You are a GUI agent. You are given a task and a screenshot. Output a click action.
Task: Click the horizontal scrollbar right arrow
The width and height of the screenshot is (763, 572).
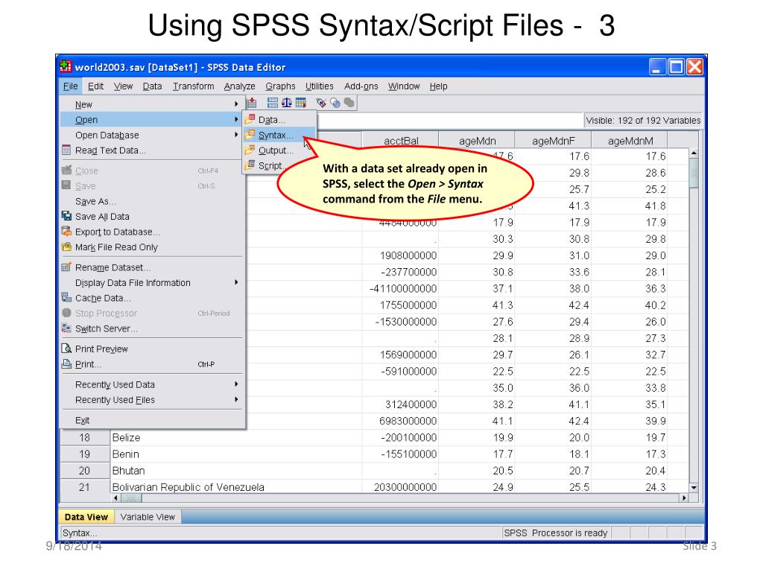[x=684, y=498]
